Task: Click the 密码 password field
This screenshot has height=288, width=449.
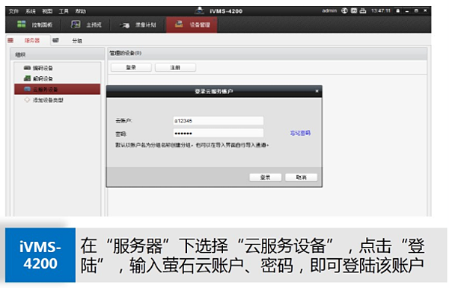Action: pos(219,133)
